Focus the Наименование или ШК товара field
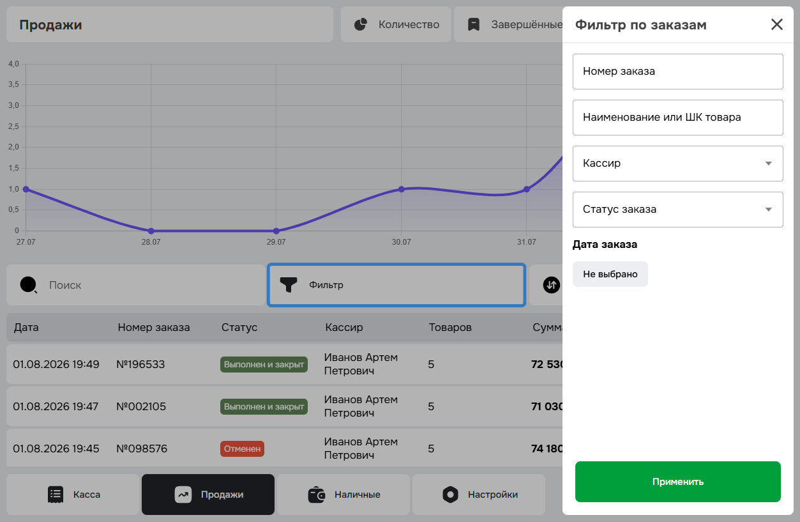 pos(678,118)
